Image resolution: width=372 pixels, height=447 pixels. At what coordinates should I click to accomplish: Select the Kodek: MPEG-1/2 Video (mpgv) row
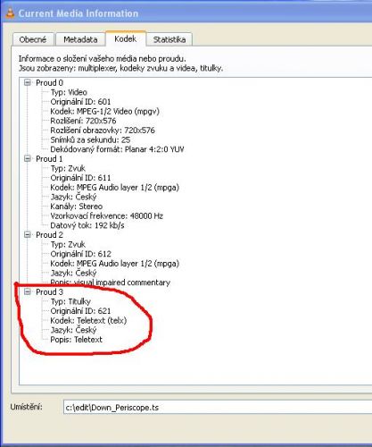pos(105,111)
